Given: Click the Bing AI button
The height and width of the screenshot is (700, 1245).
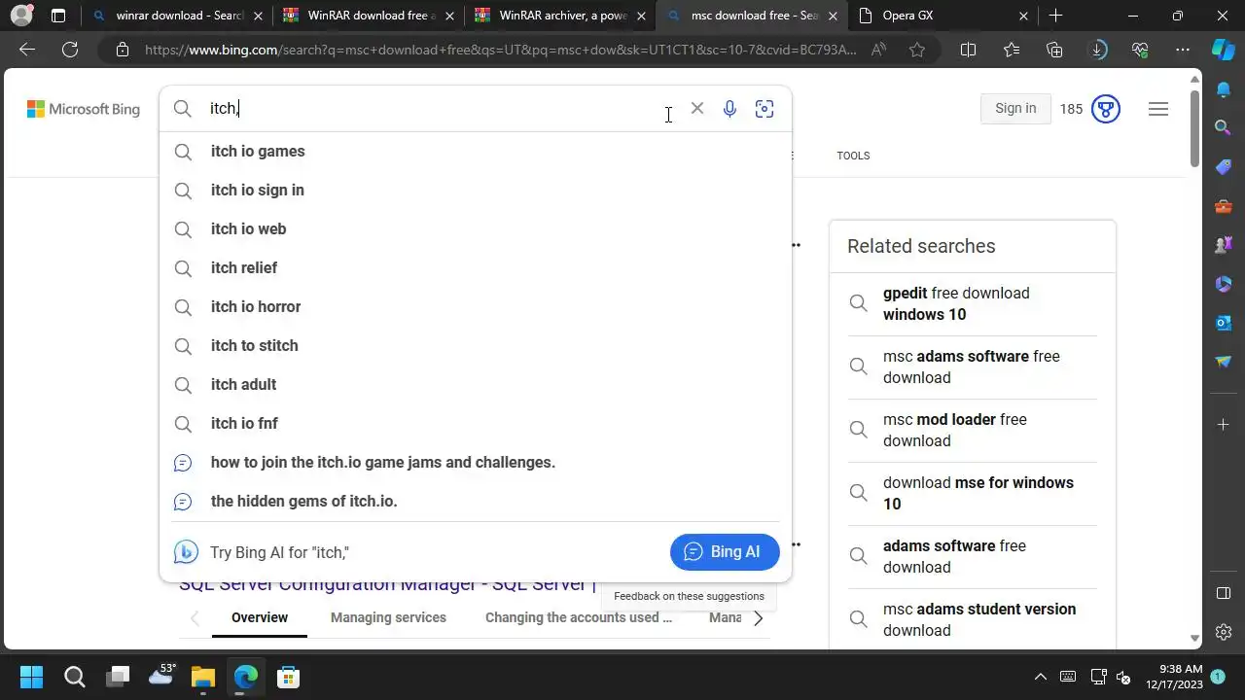Looking at the screenshot, I should [725, 552].
